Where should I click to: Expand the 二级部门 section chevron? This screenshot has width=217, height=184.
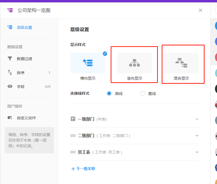197,136
